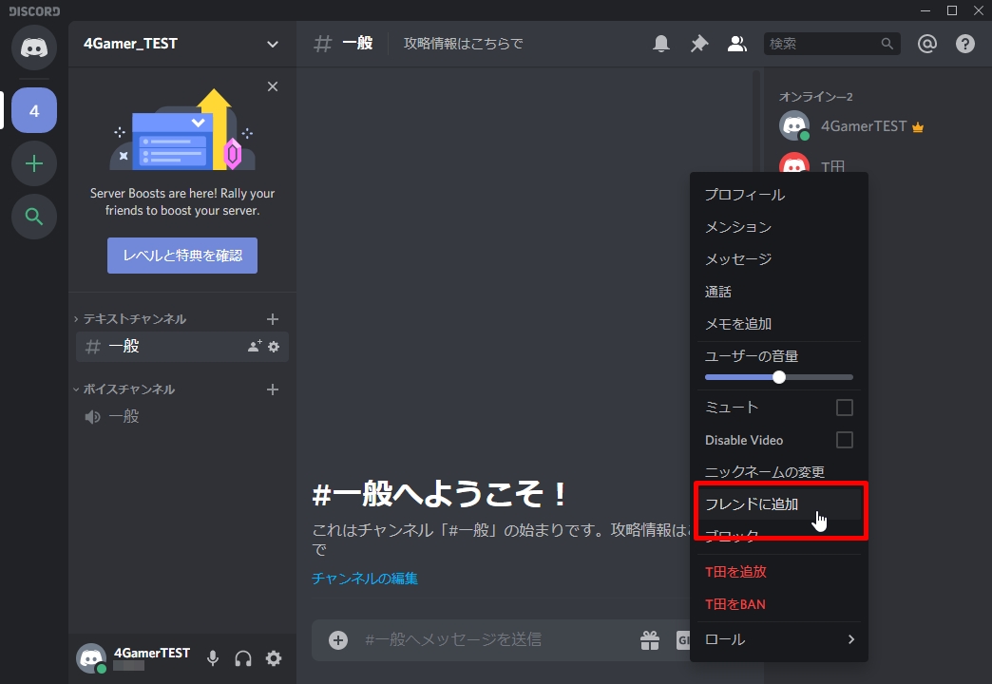
Task: Open help question mark icon
Action: tap(964, 44)
